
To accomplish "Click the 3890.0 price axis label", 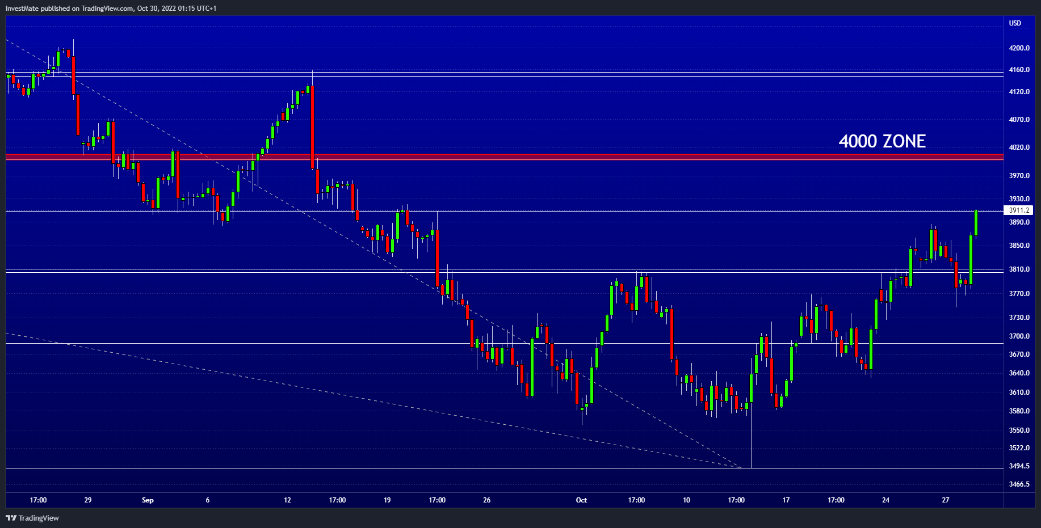I will click(1019, 222).
